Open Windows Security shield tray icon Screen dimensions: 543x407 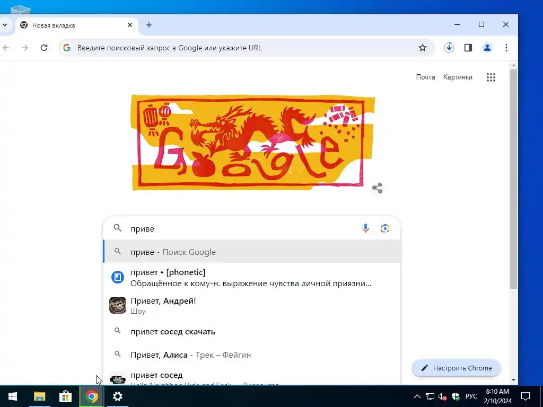coord(456,396)
